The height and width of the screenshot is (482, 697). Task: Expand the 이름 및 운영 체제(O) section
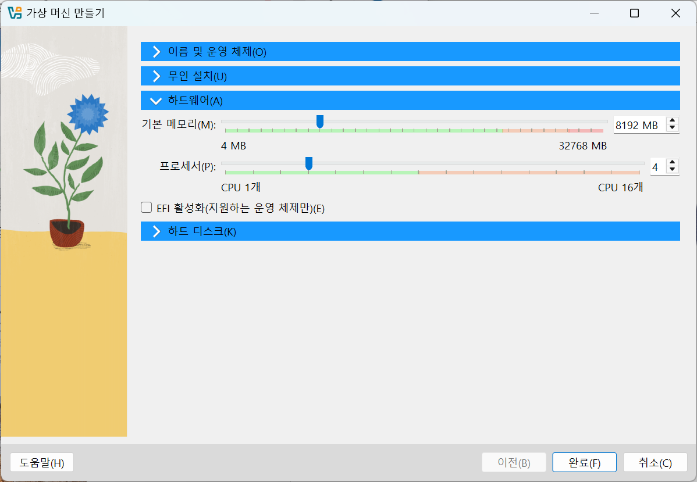click(410, 52)
